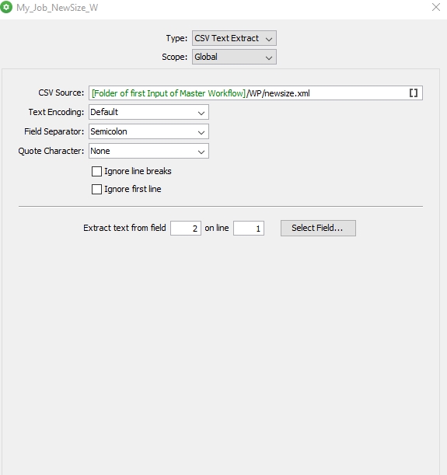Click the green Folder of first Input variable text
Viewport: 447px width, 475px height.
(169, 93)
